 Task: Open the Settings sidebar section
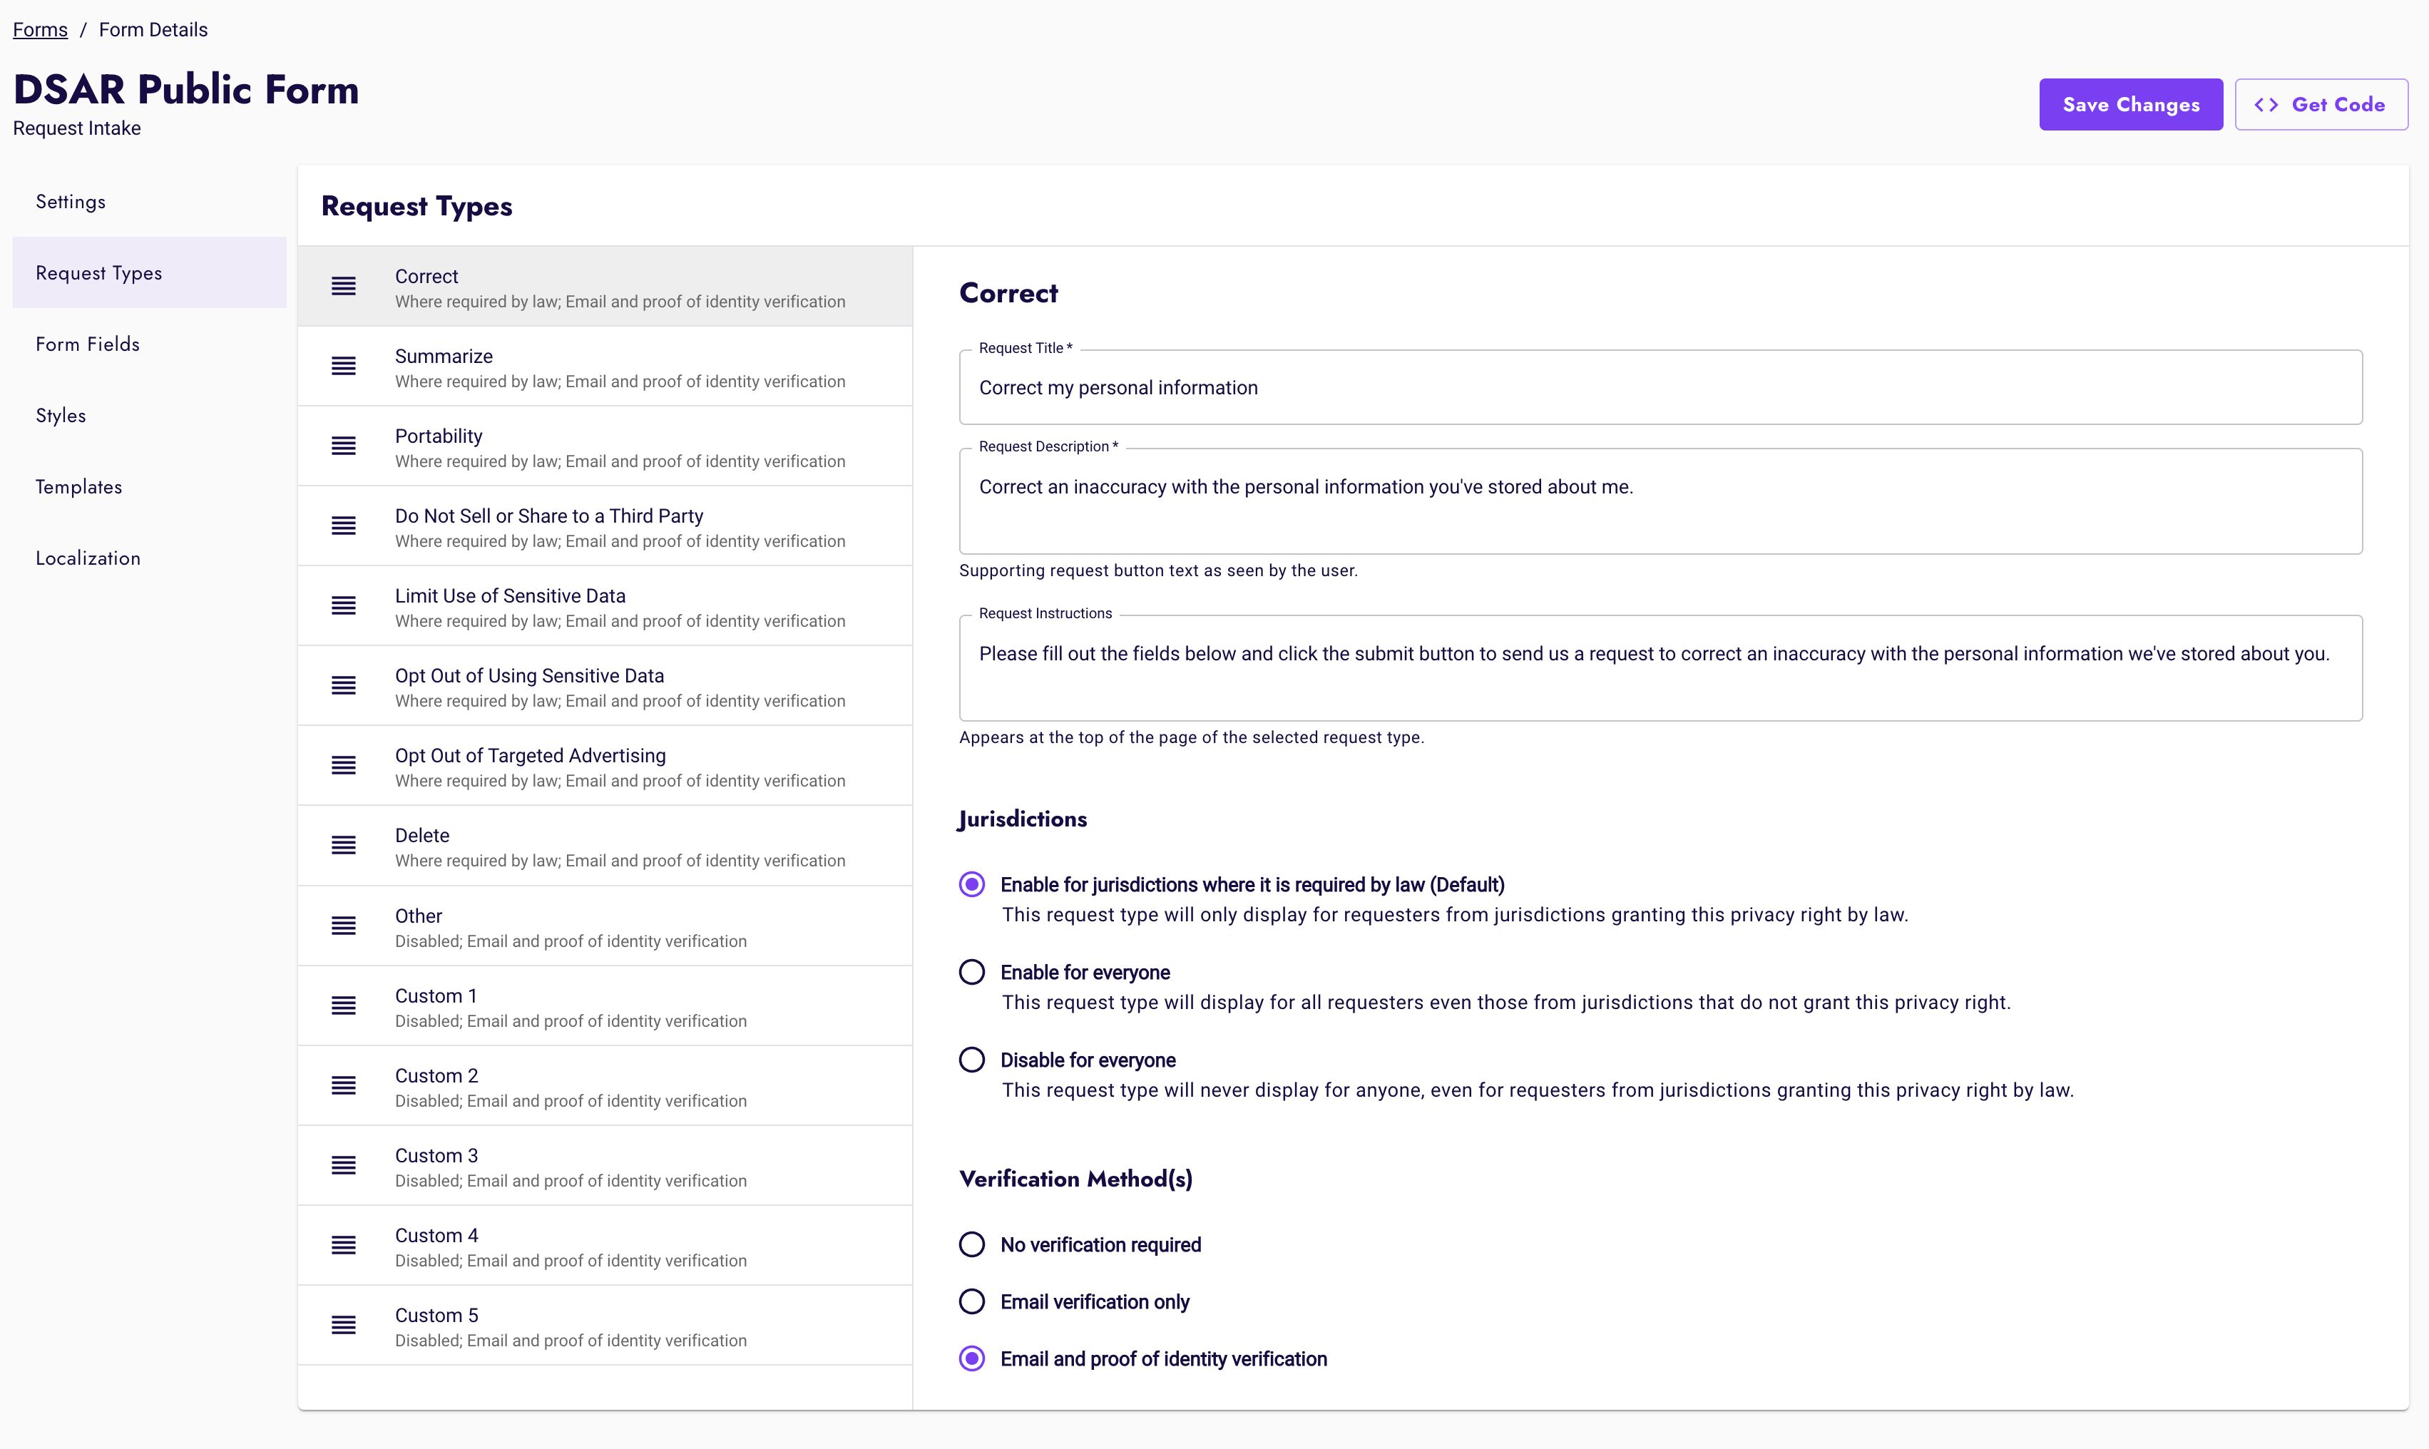[149, 202]
